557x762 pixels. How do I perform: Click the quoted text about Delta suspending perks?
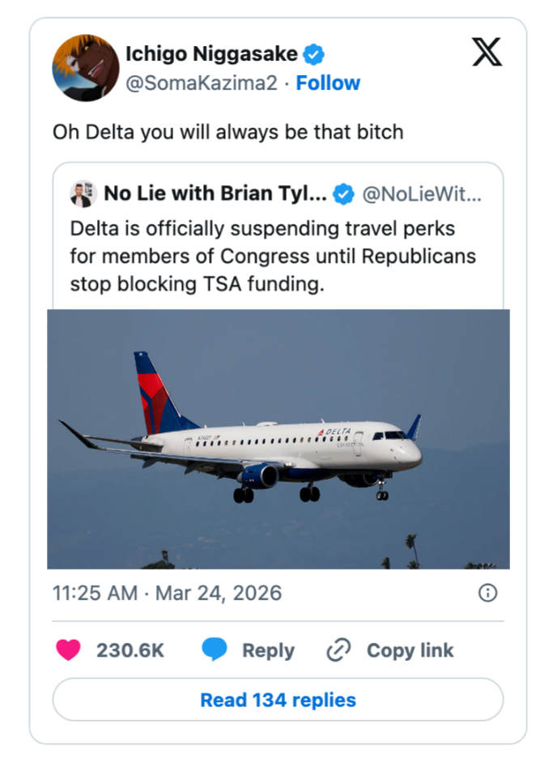coord(273,256)
